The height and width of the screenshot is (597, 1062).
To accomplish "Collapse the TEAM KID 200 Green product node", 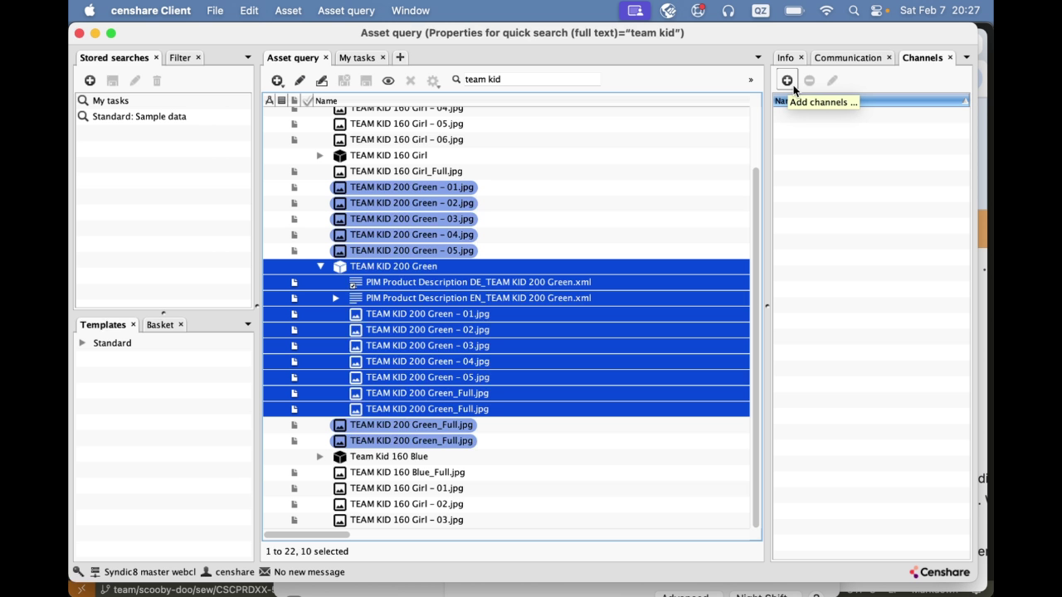I will 321,265.
